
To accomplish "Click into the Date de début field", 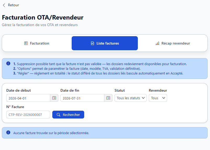I will pyautogui.click(x=28, y=98).
